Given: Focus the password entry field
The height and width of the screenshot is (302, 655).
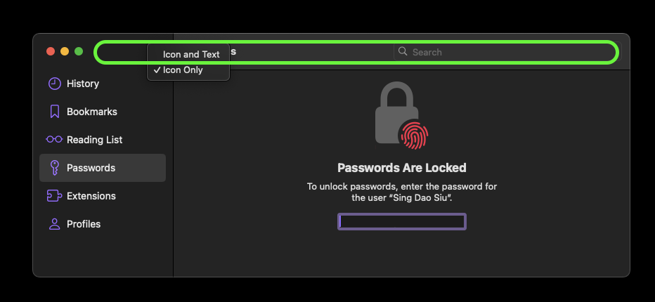Looking at the screenshot, I should [x=402, y=222].
